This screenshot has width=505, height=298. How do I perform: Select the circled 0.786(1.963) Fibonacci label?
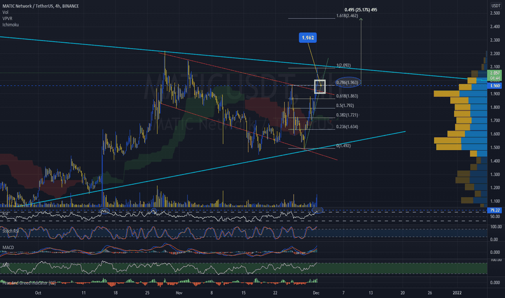point(347,82)
